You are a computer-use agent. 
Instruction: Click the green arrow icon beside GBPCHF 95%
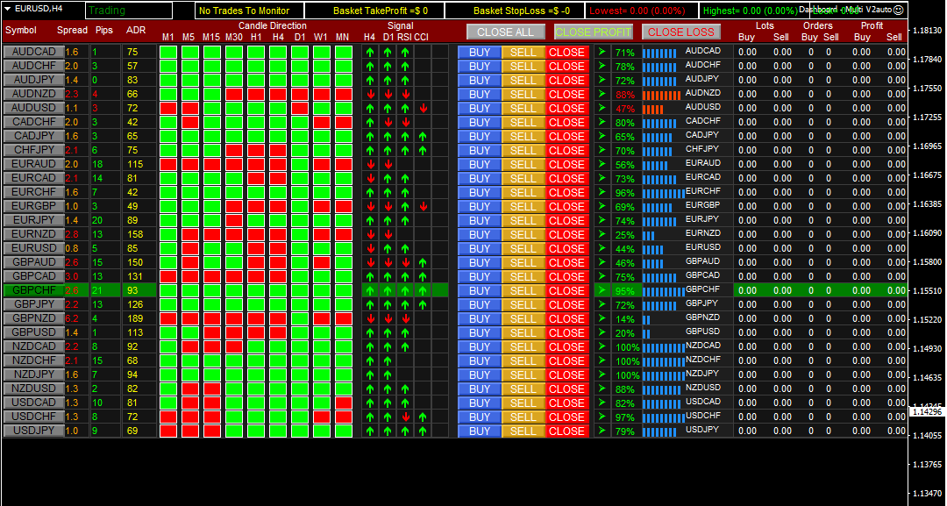[x=602, y=290]
